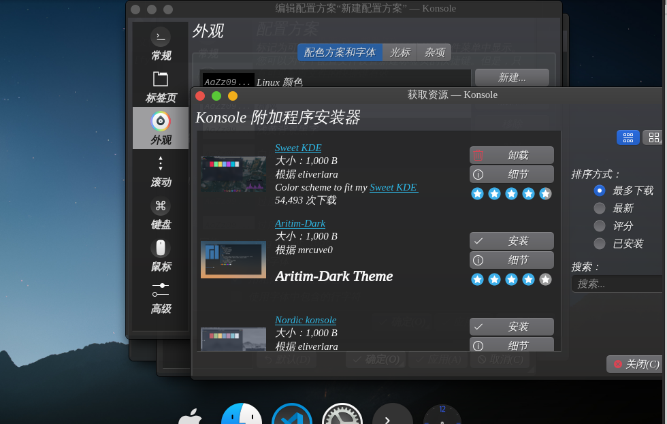Open Visual Studio Code from the dock

[x=292, y=414]
